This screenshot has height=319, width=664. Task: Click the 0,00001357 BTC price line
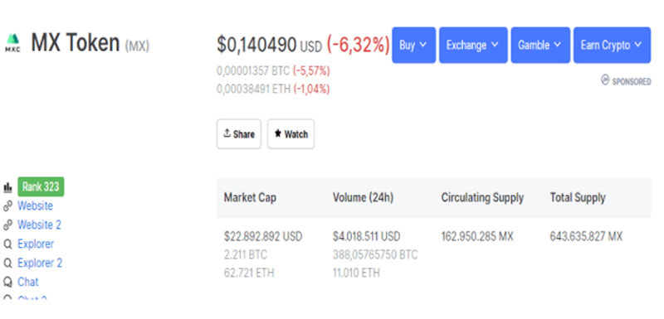[273, 71]
